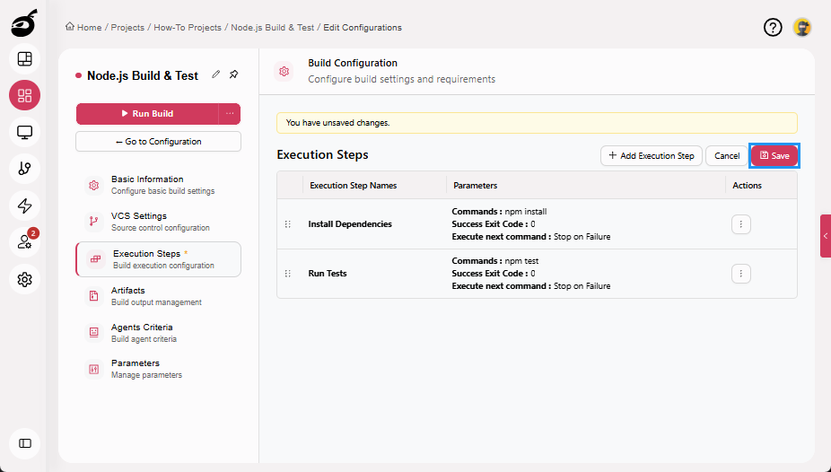The image size is (831, 472).
Task: Open Parameters section
Action: coord(159,369)
